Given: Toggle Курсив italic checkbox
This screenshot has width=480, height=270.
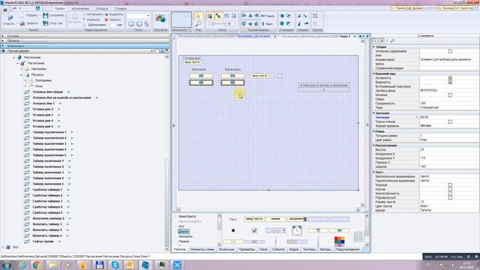Looking at the screenshot, I should [450, 189].
